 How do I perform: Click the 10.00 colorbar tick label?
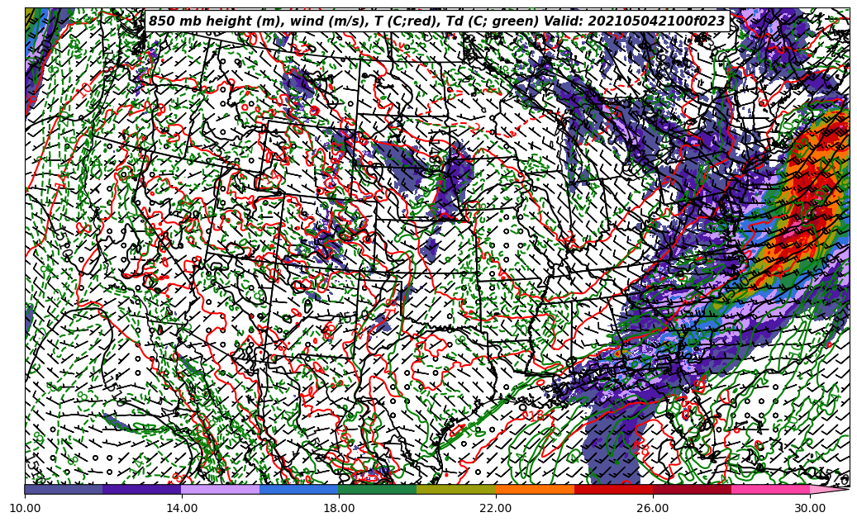pyautogui.click(x=25, y=508)
